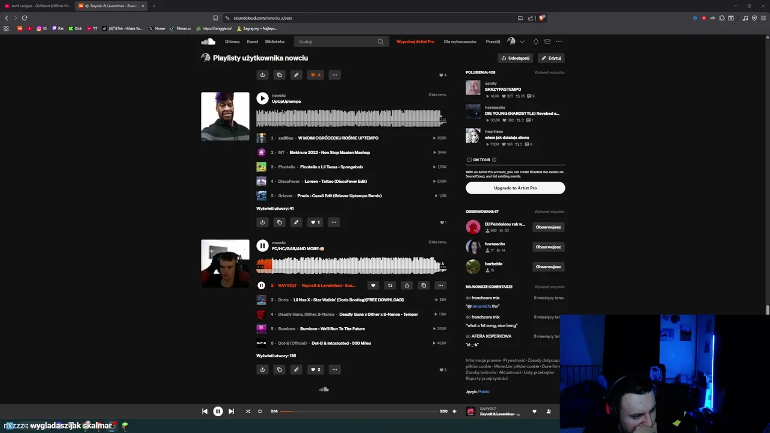Share the UpUpUptempo playlist
This screenshot has width=770, height=433.
262,222
